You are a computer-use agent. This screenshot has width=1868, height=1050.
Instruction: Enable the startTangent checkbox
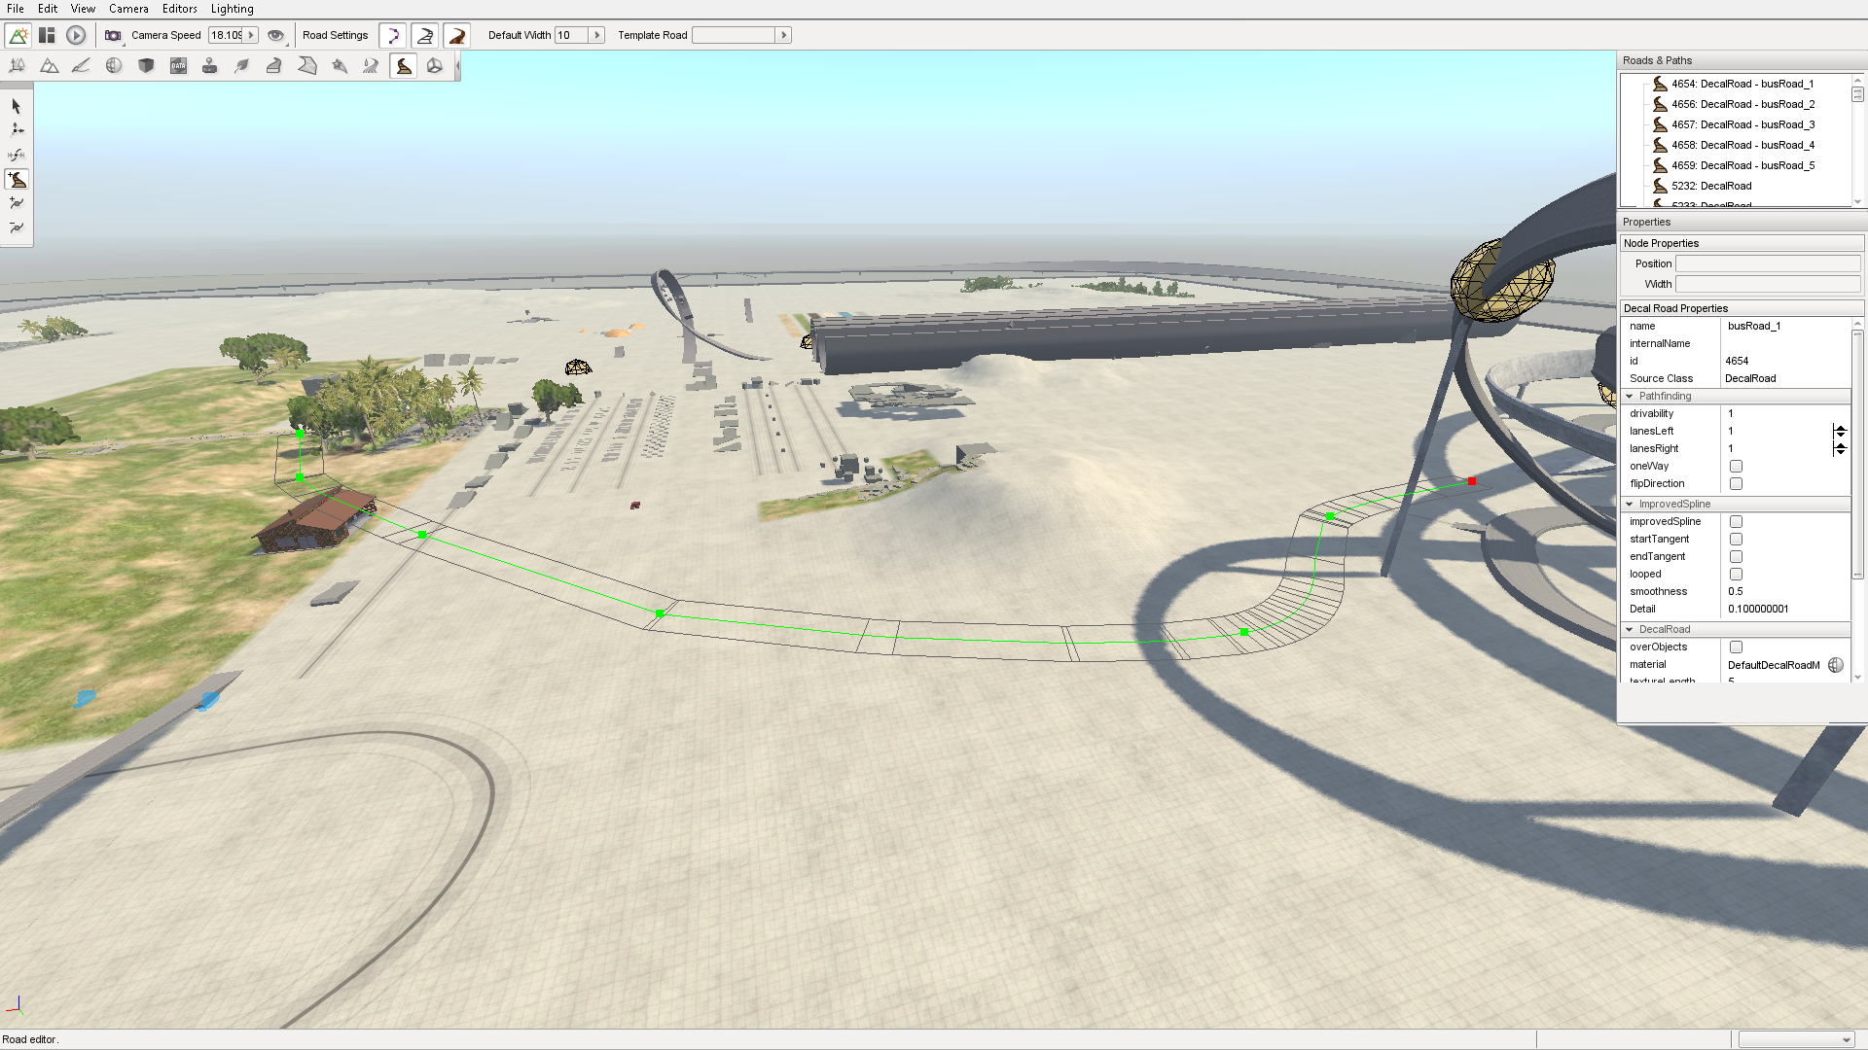(x=1737, y=540)
